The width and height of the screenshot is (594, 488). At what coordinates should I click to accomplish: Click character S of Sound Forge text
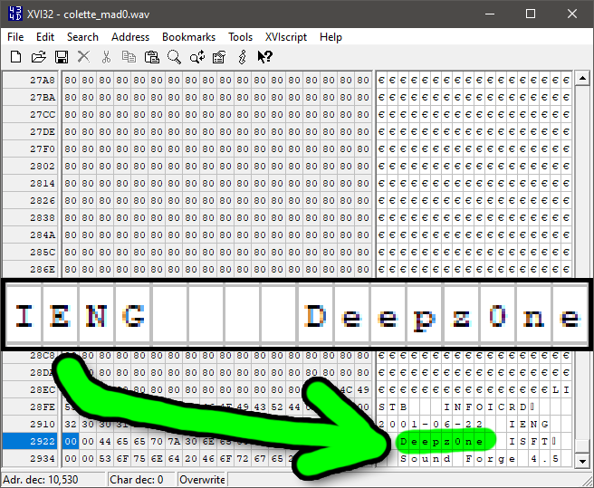tap(404, 458)
